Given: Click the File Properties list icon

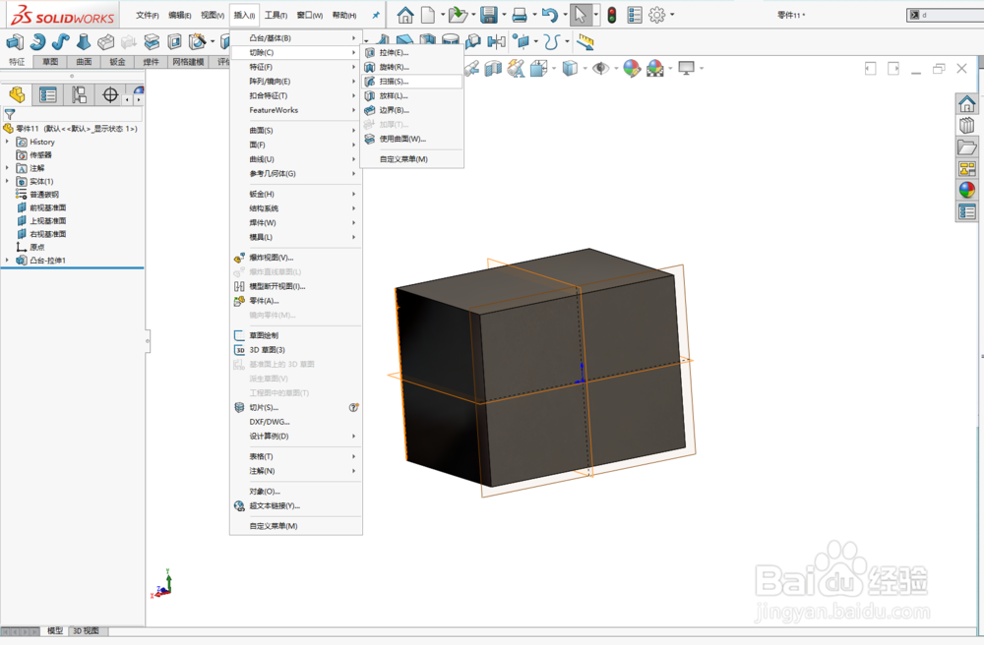Looking at the screenshot, I should (635, 15).
